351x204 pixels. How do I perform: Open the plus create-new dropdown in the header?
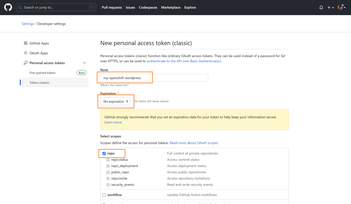pyautogui.click(x=330, y=7)
